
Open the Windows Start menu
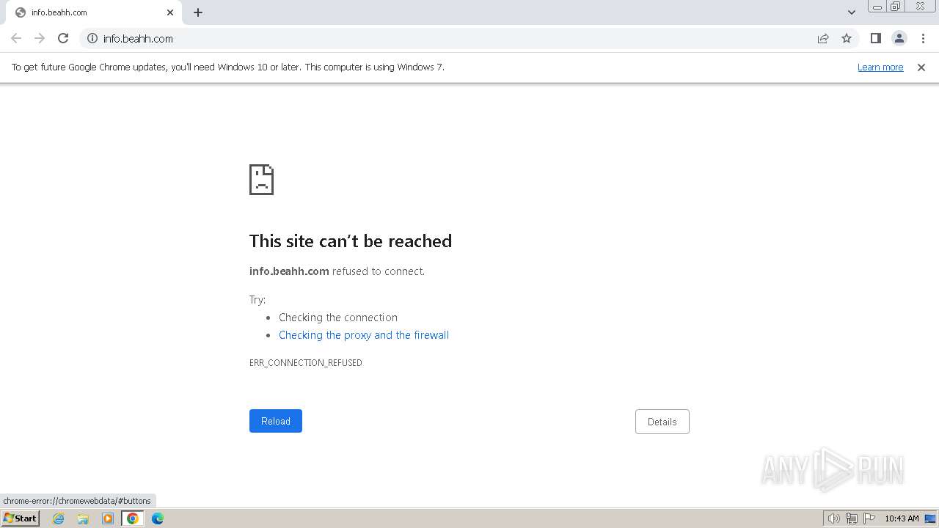click(21, 518)
